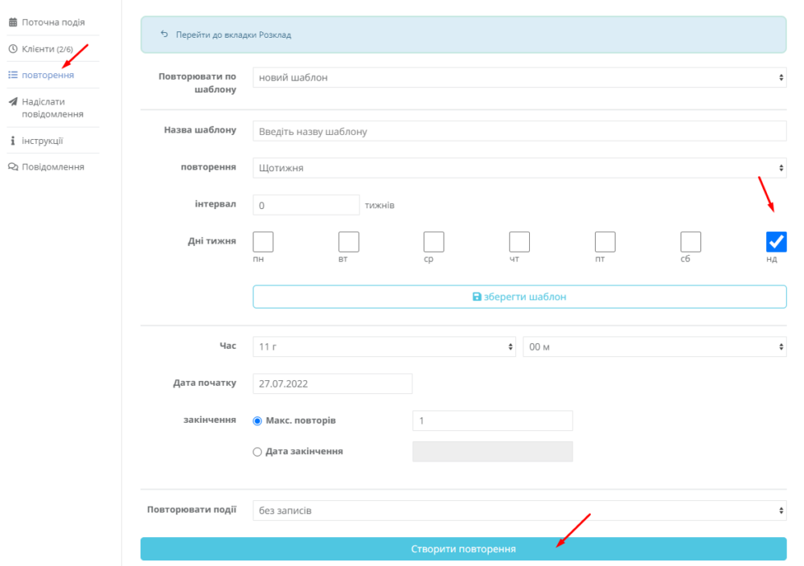Click the greyed Дата закінчення date field

click(492, 452)
